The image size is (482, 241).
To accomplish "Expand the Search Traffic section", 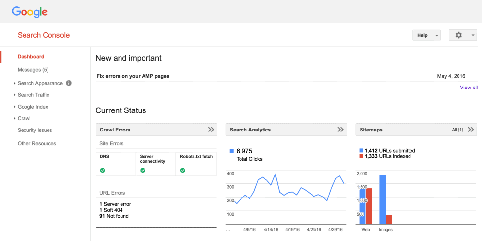I will (14, 95).
